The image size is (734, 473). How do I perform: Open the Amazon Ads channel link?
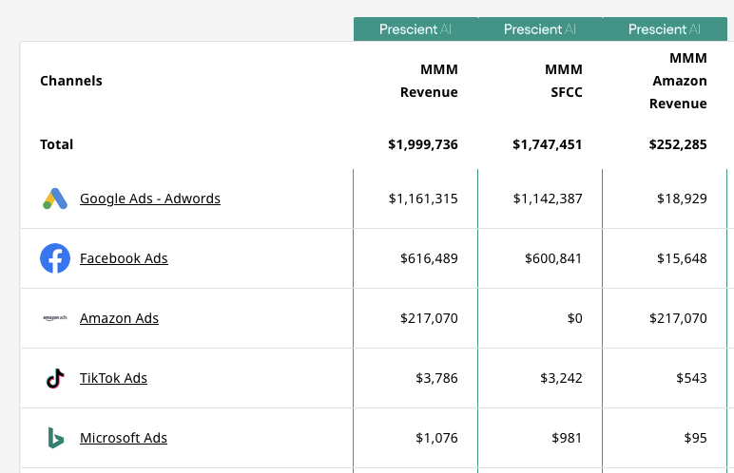(x=119, y=318)
